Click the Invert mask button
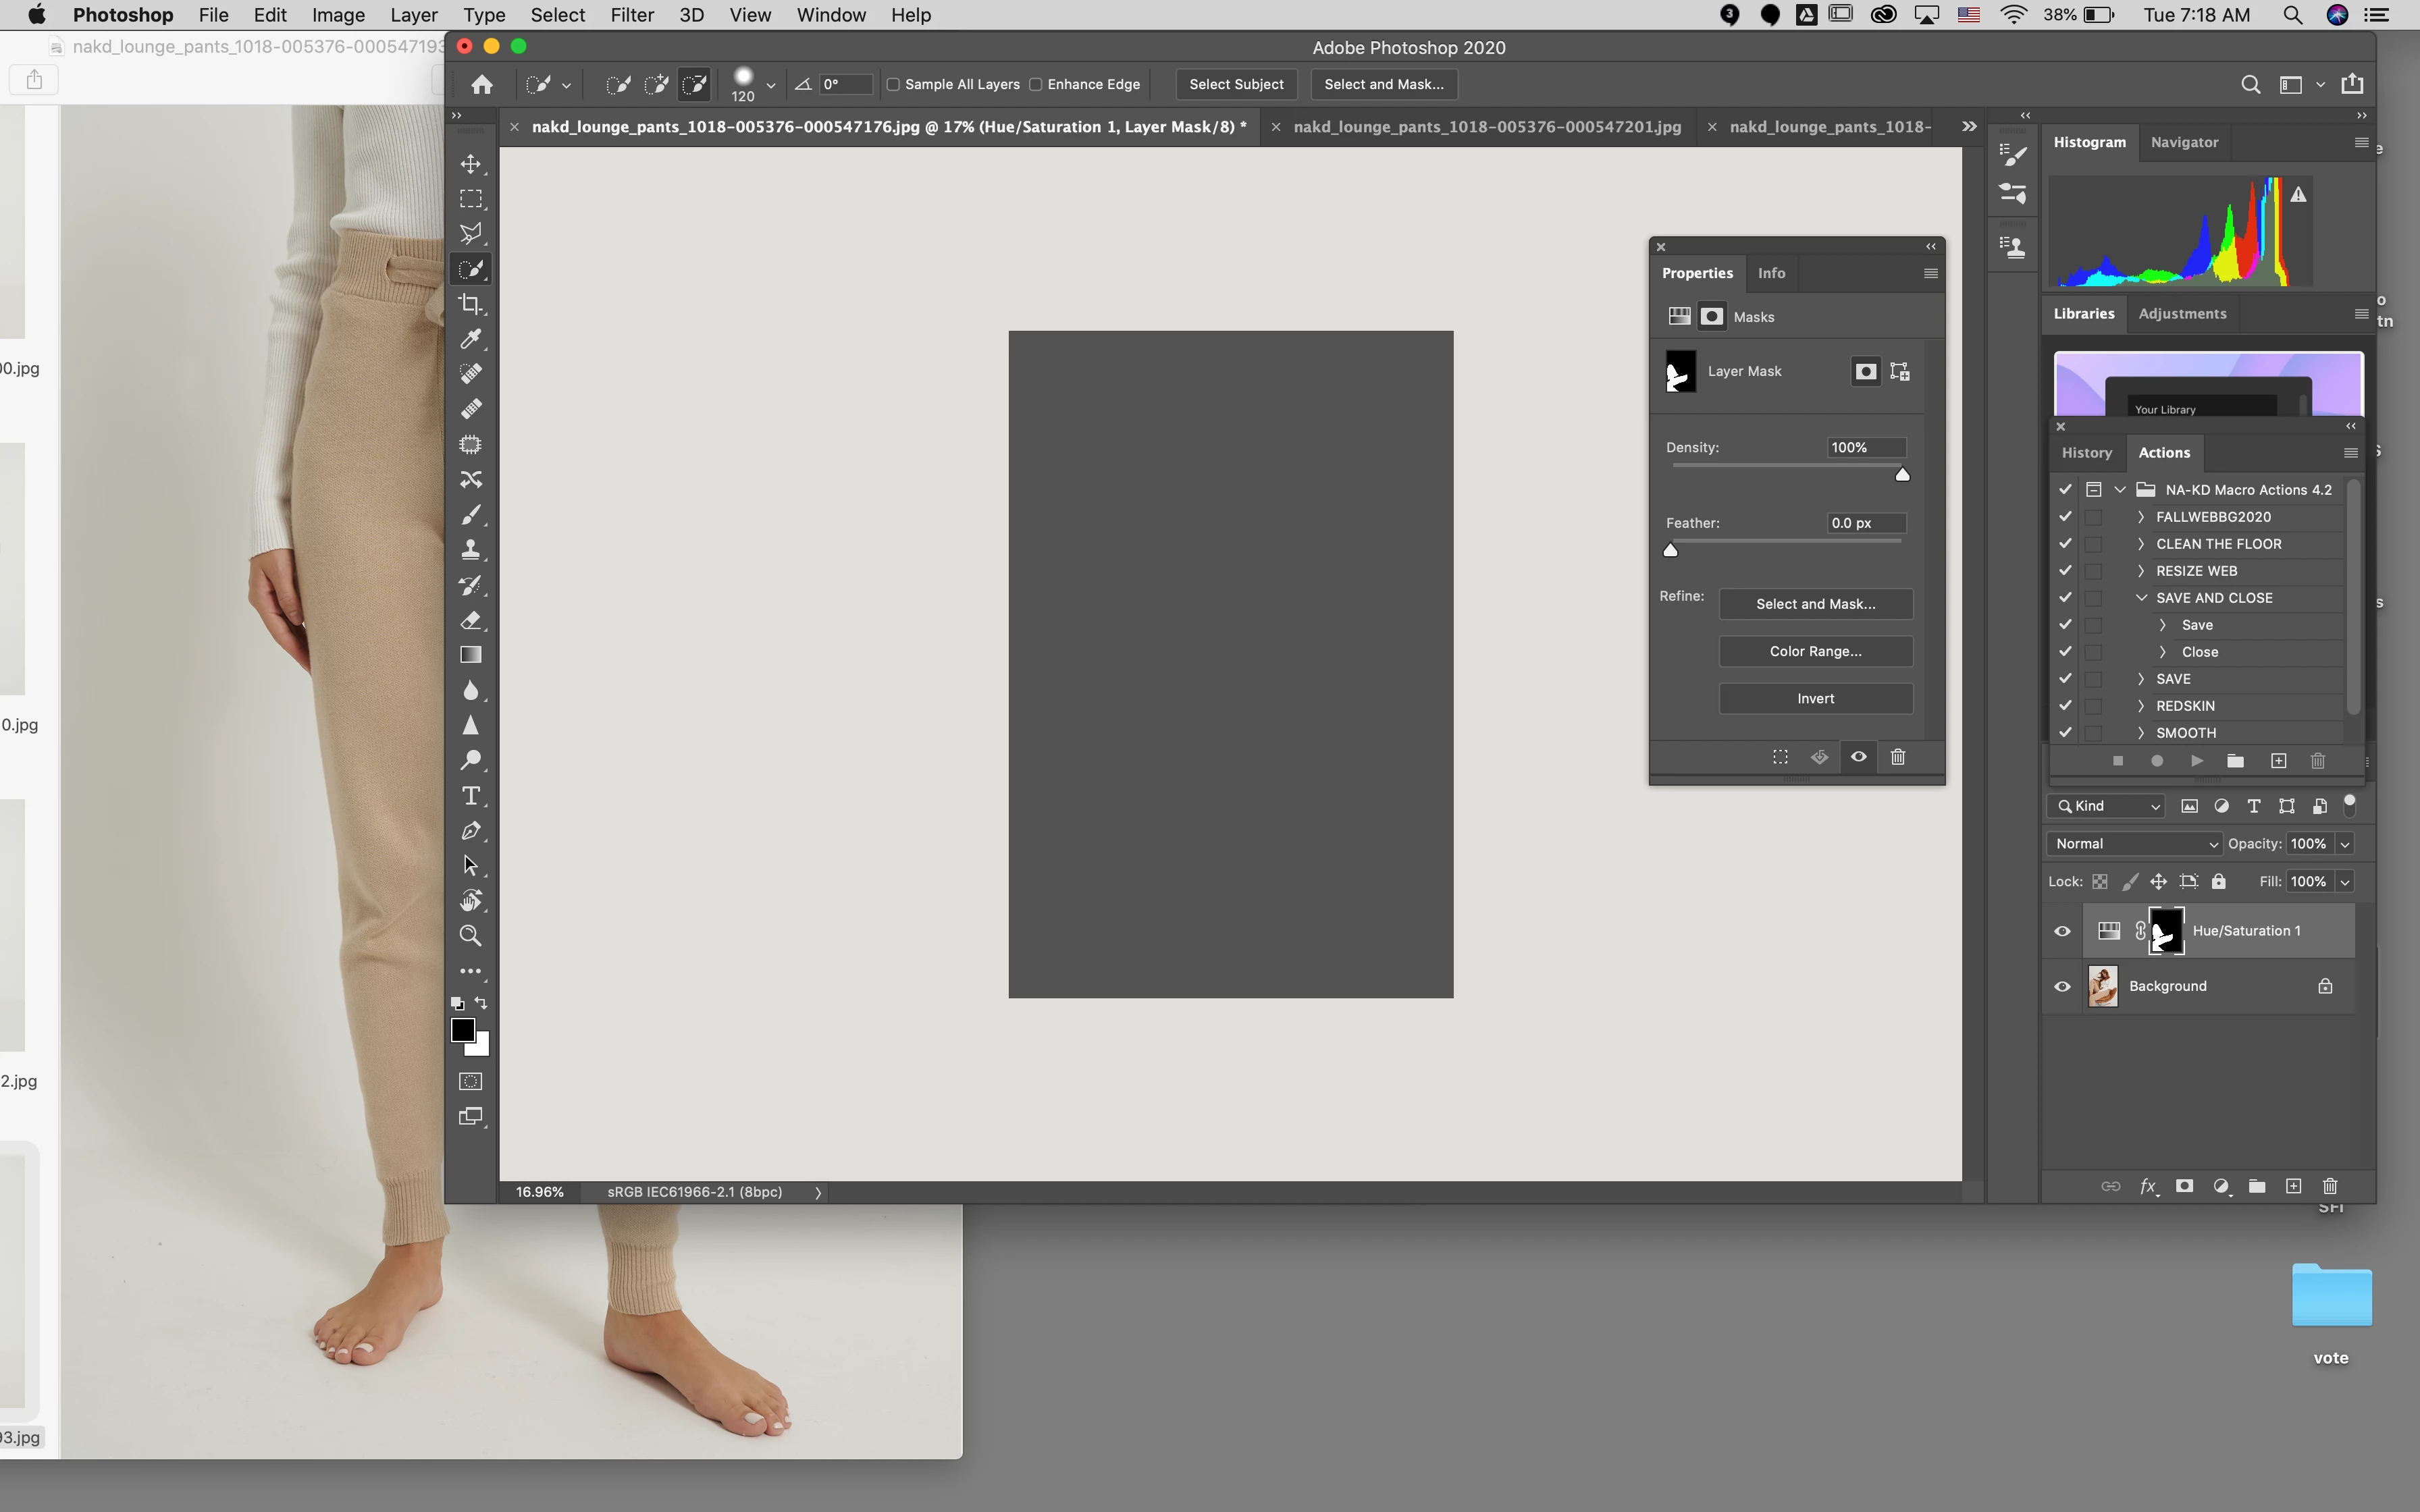2420x1512 pixels. [x=1815, y=699]
